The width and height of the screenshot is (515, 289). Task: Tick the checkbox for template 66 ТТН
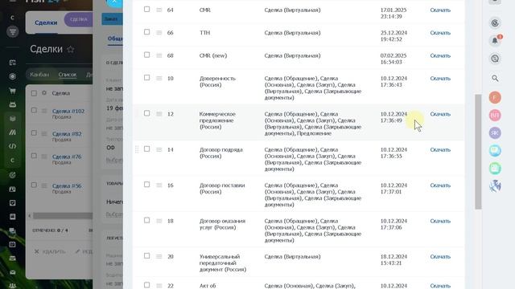[x=146, y=32]
